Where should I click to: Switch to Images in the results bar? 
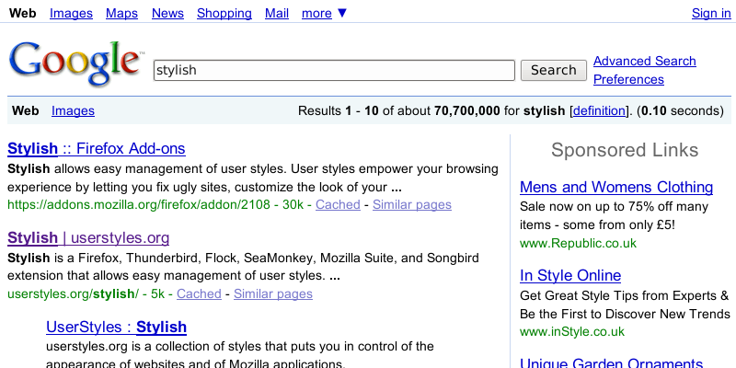click(73, 110)
